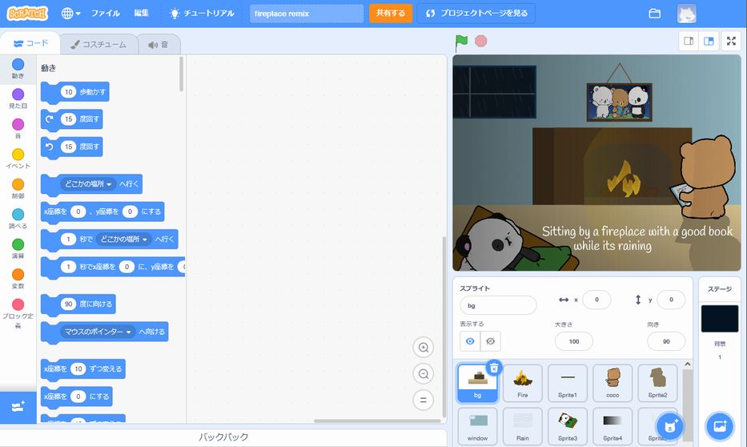
Task: Open My Stuff folder icon
Action: pyautogui.click(x=655, y=14)
